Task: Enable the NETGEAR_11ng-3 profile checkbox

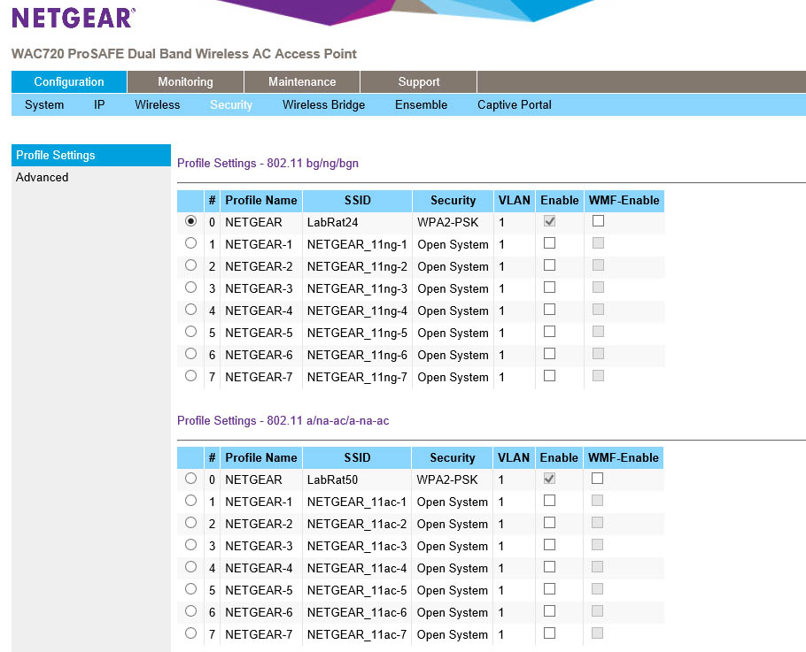Action: (x=549, y=287)
